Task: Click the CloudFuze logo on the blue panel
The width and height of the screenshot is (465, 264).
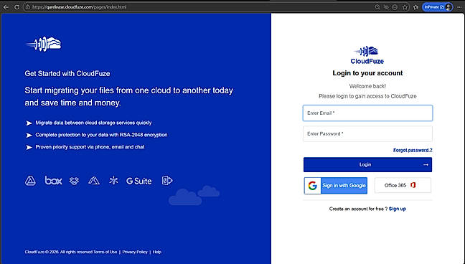Action: coord(43,44)
